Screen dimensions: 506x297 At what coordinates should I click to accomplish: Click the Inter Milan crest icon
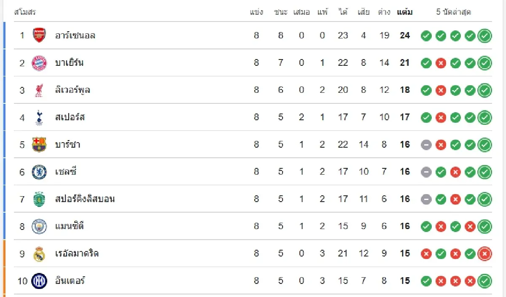tap(39, 281)
